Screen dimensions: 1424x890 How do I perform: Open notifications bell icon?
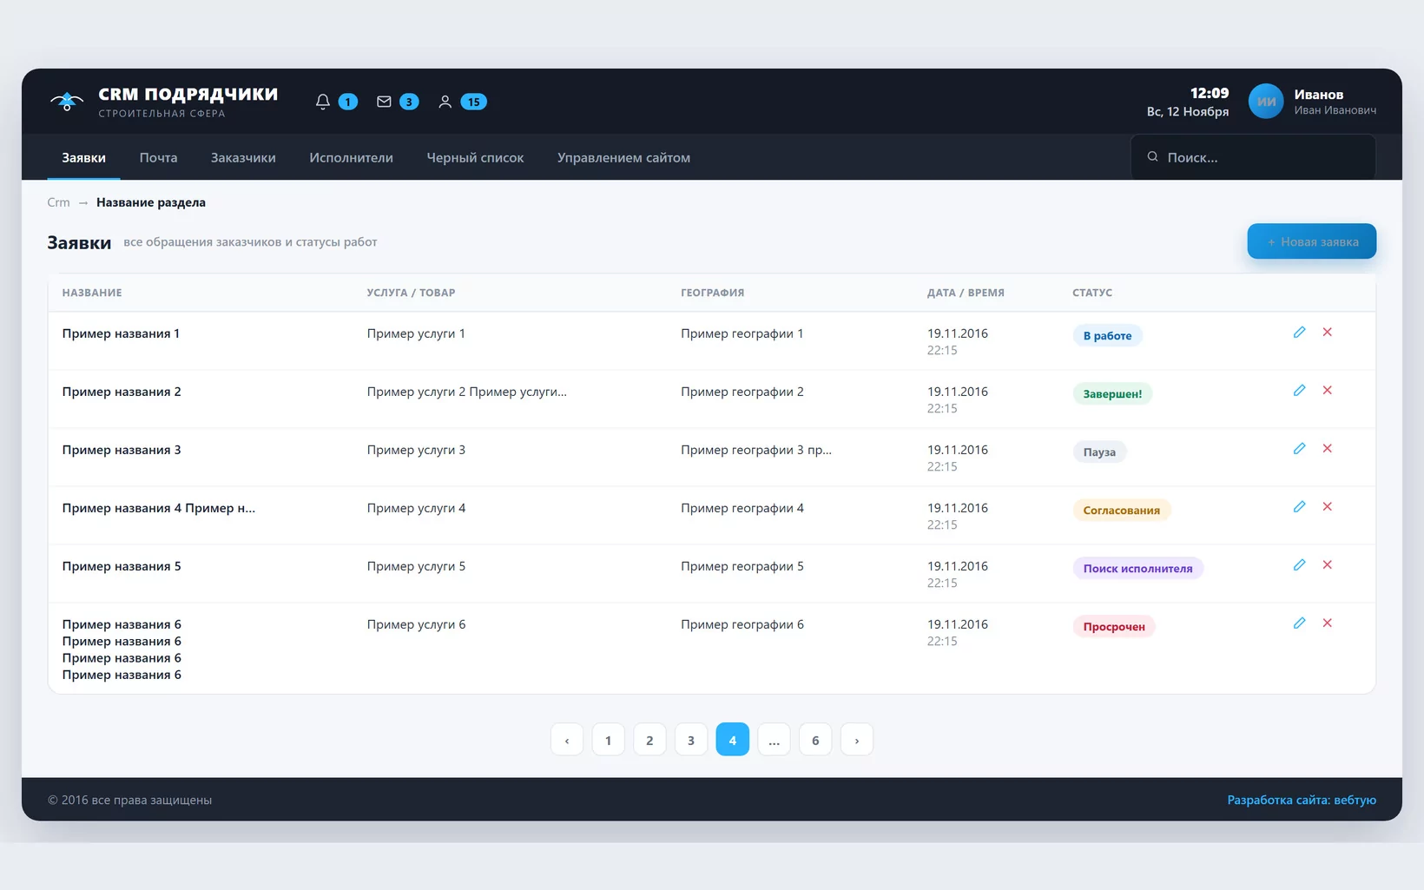coord(323,102)
